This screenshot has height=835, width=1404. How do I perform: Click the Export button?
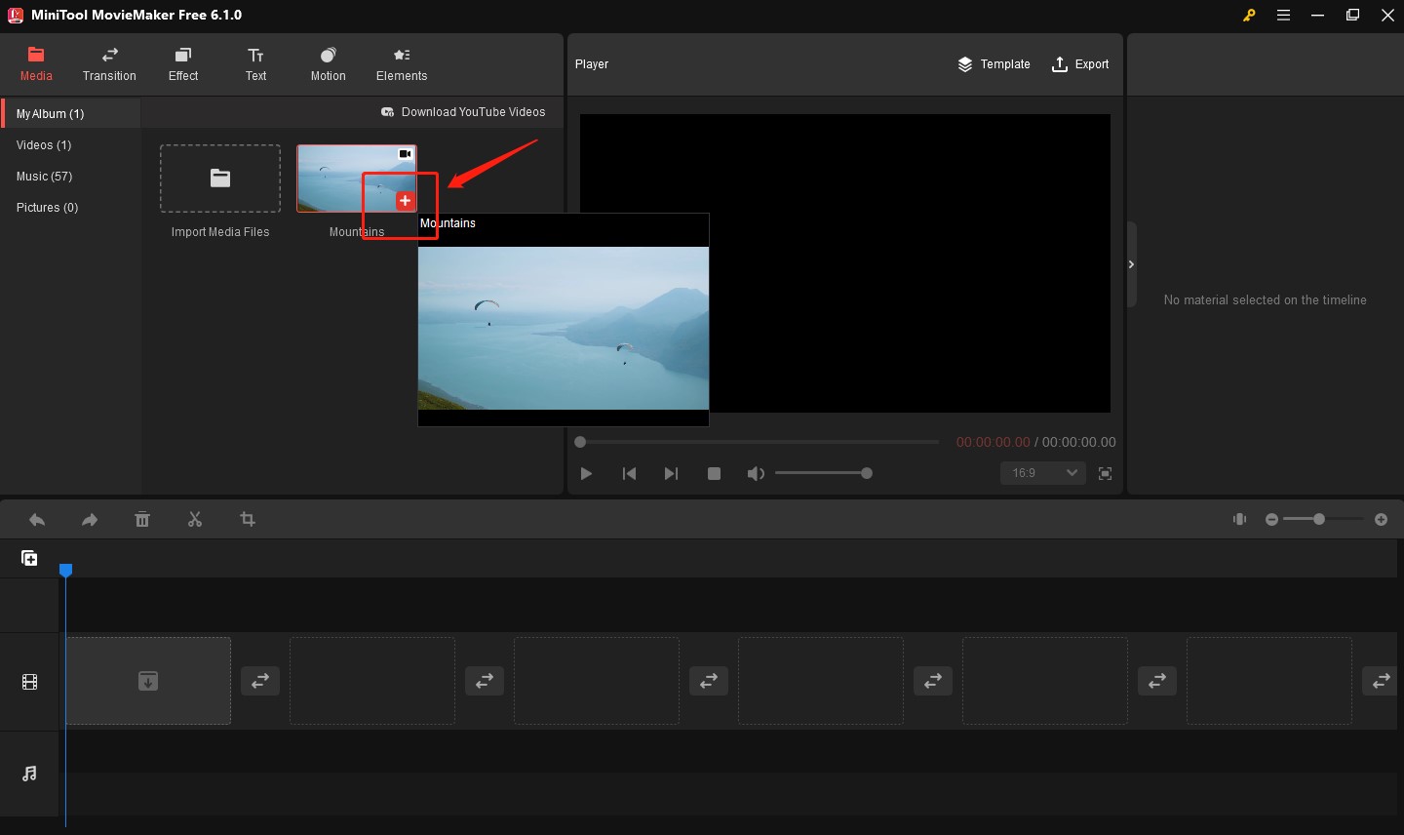pyautogui.click(x=1080, y=64)
